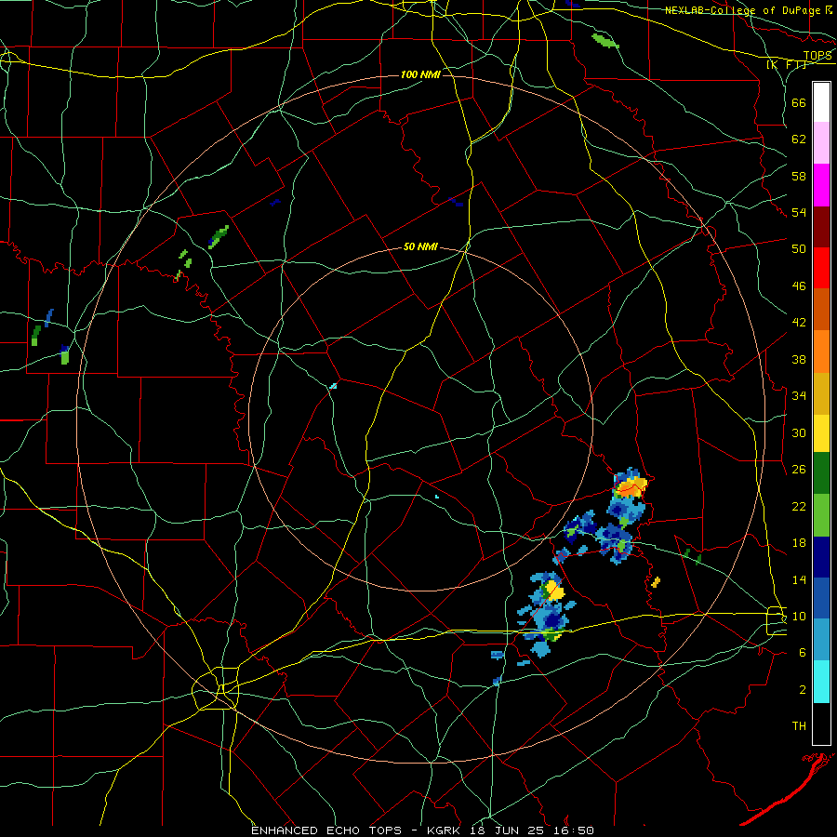Screen dimensions: 837x837
Task: Click the bright red legend swatch
Action: pos(821,268)
